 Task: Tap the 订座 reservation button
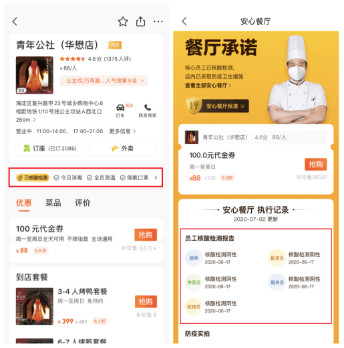pyautogui.click(x=50, y=149)
